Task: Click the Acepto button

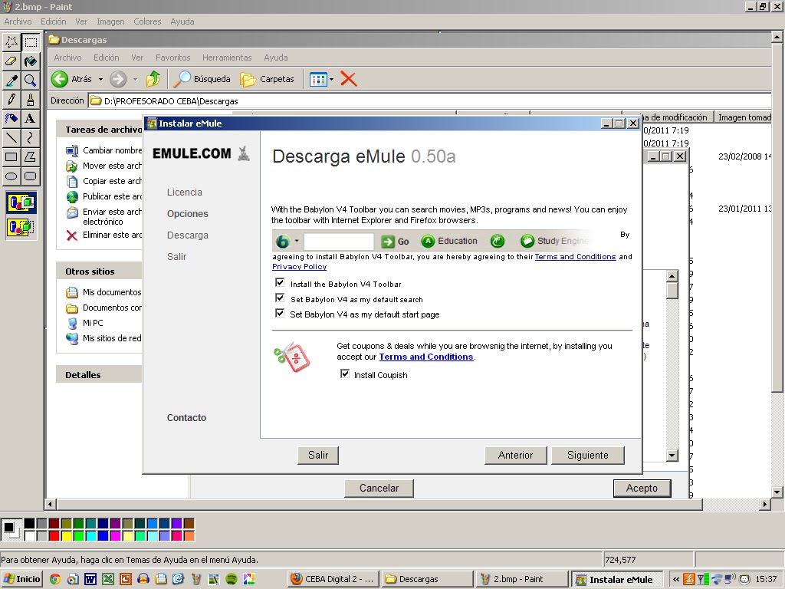Action: pos(642,489)
